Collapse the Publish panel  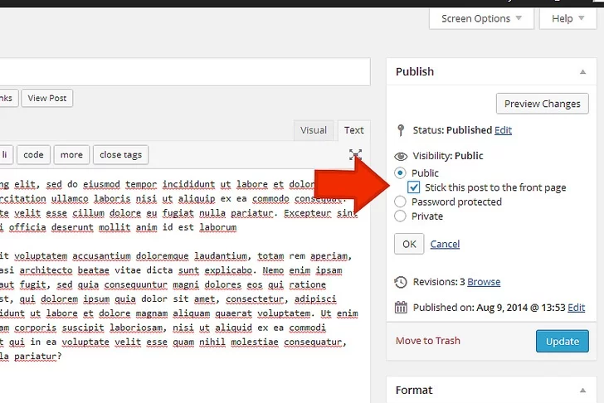click(582, 72)
